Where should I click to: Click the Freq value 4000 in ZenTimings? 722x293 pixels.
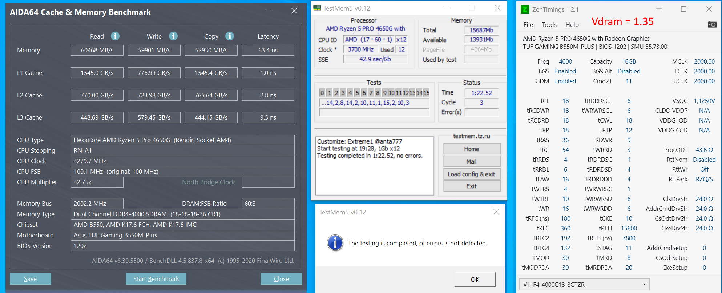coord(565,61)
